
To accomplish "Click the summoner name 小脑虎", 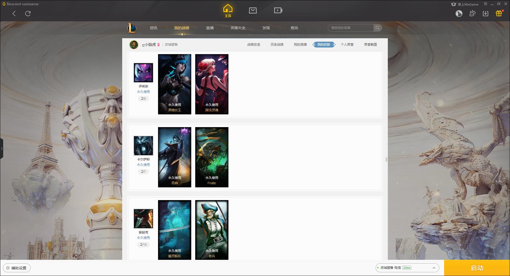I will (149, 45).
